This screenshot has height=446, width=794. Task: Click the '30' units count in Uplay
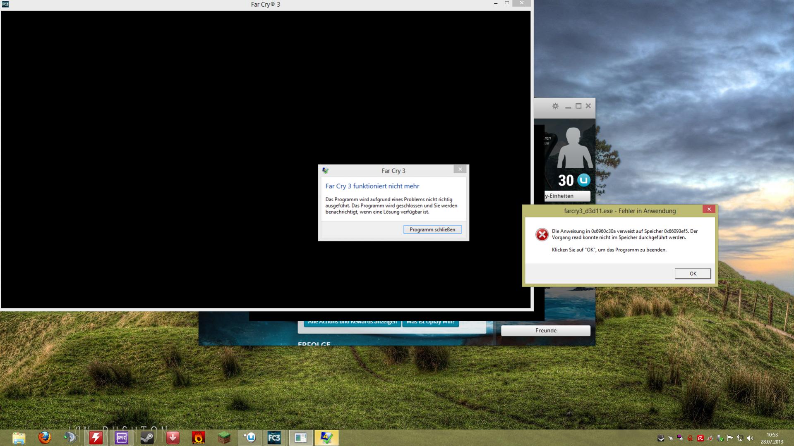(x=566, y=180)
